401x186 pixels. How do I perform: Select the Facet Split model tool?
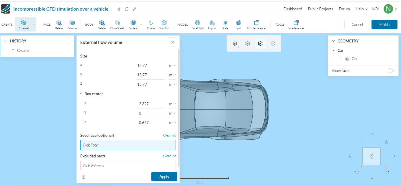click(198, 24)
